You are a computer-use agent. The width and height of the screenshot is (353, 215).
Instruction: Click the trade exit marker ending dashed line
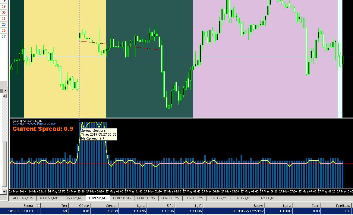162,50
